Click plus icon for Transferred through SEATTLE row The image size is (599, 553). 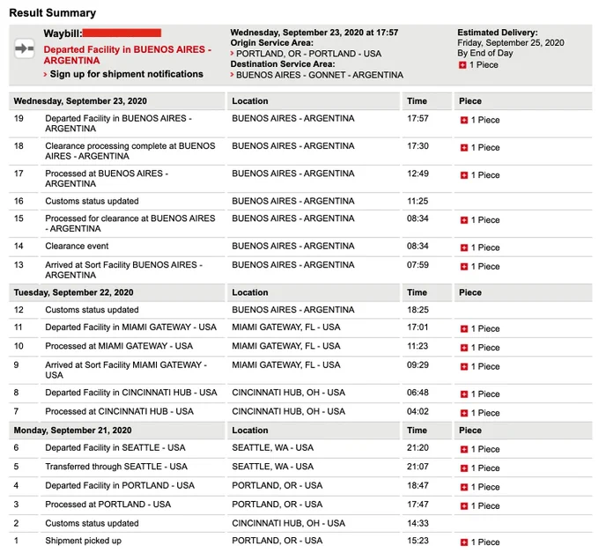tap(463, 468)
